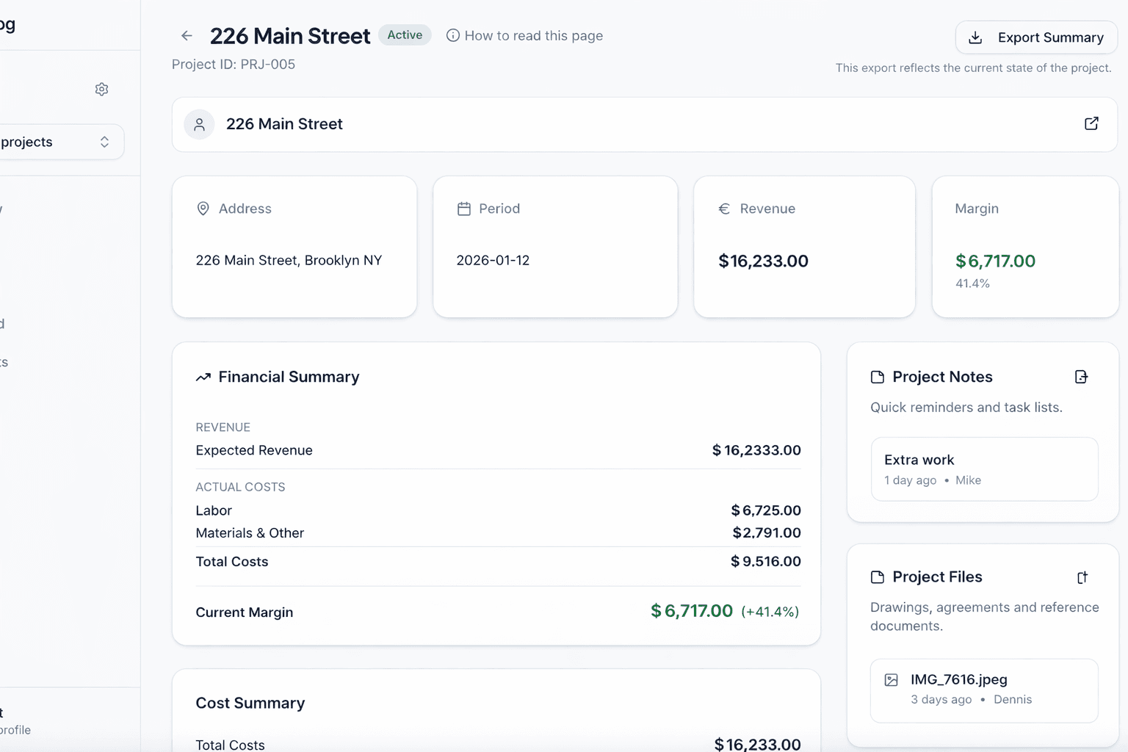Click the download icon inside Export Summary button
Image resolution: width=1128 pixels, height=752 pixels.
click(976, 37)
